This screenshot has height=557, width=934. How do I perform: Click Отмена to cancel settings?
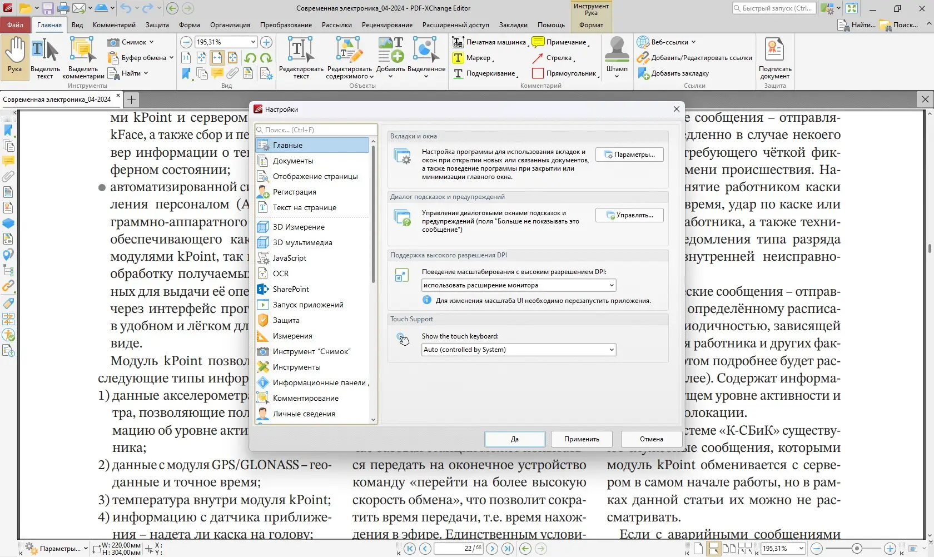click(652, 439)
